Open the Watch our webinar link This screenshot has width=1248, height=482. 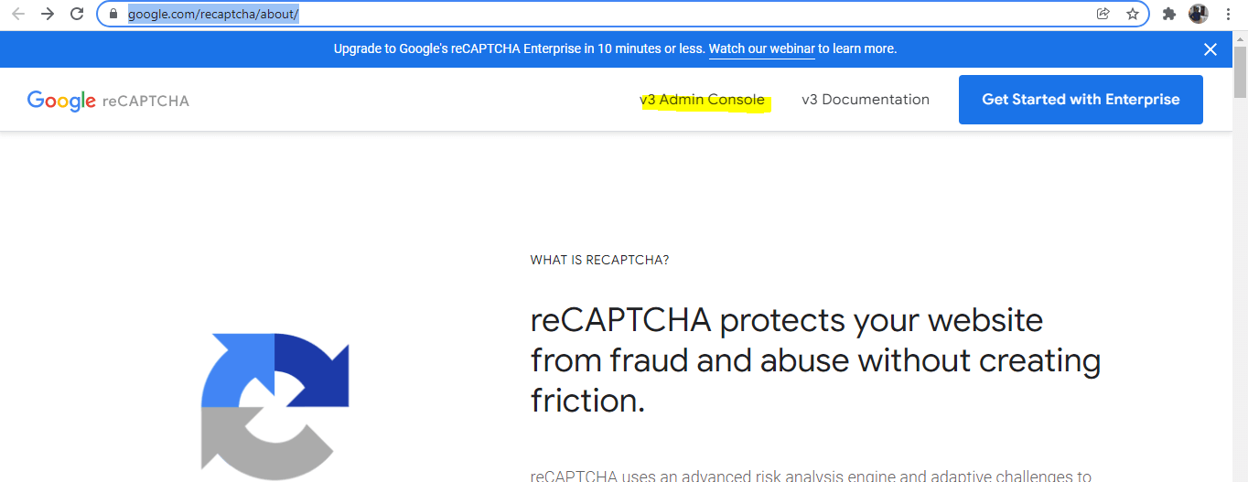(x=761, y=49)
